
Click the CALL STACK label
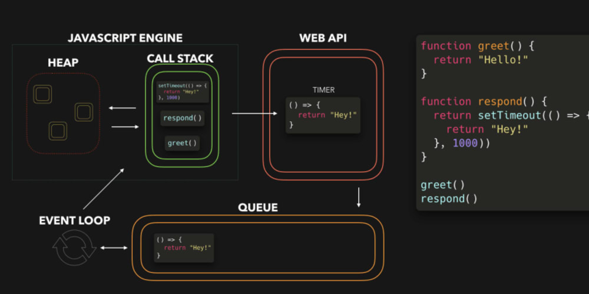coord(180,58)
